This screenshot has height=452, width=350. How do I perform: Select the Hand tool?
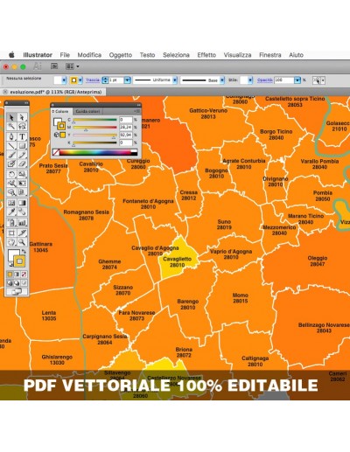[x=11, y=242]
